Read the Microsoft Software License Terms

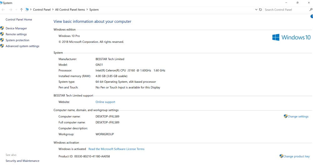tap(116, 149)
